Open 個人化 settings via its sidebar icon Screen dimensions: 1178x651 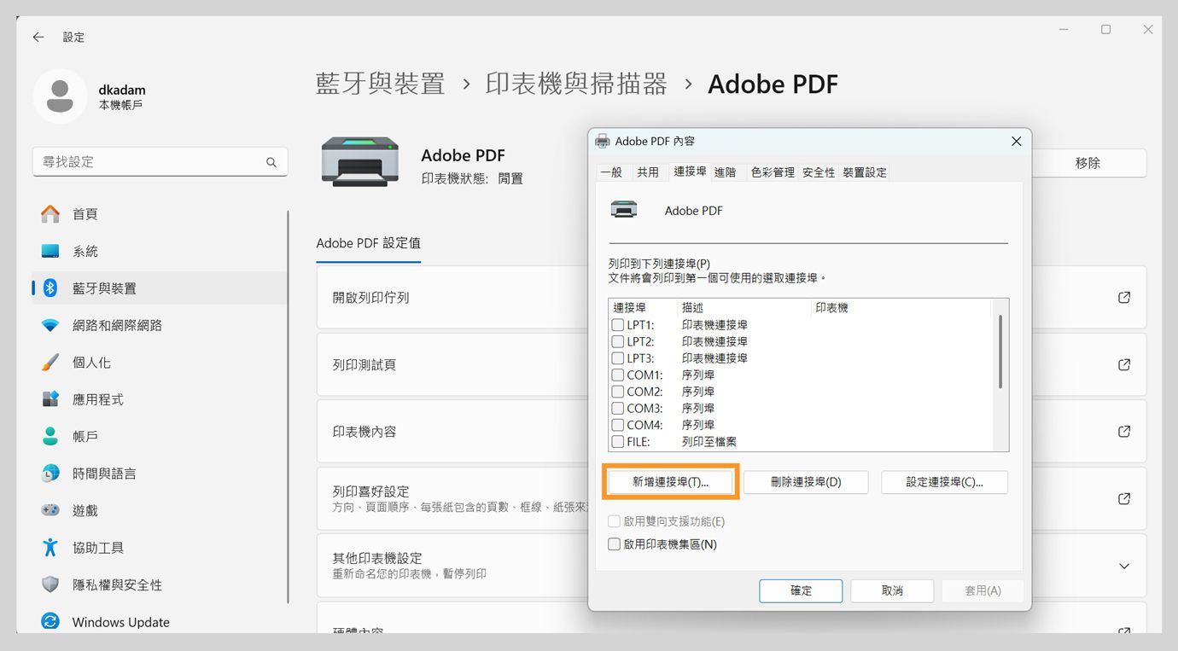(x=51, y=362)
